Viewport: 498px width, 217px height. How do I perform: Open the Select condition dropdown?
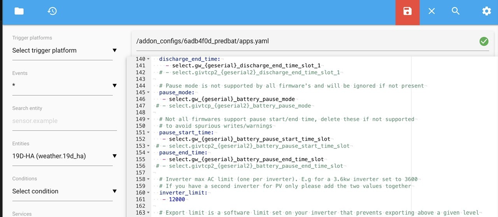(64, 191)
